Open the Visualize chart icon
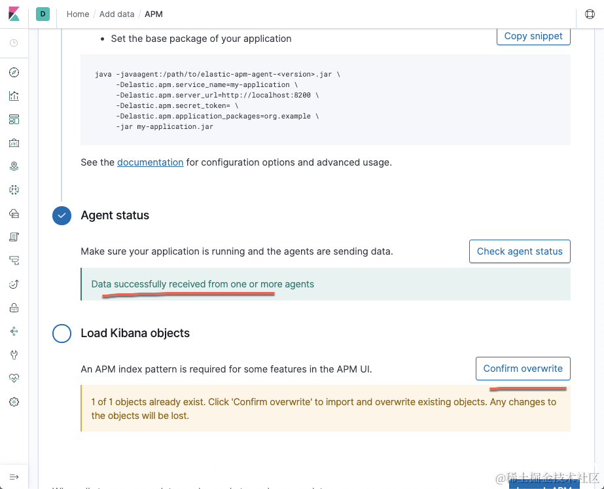 coord(14,96)
